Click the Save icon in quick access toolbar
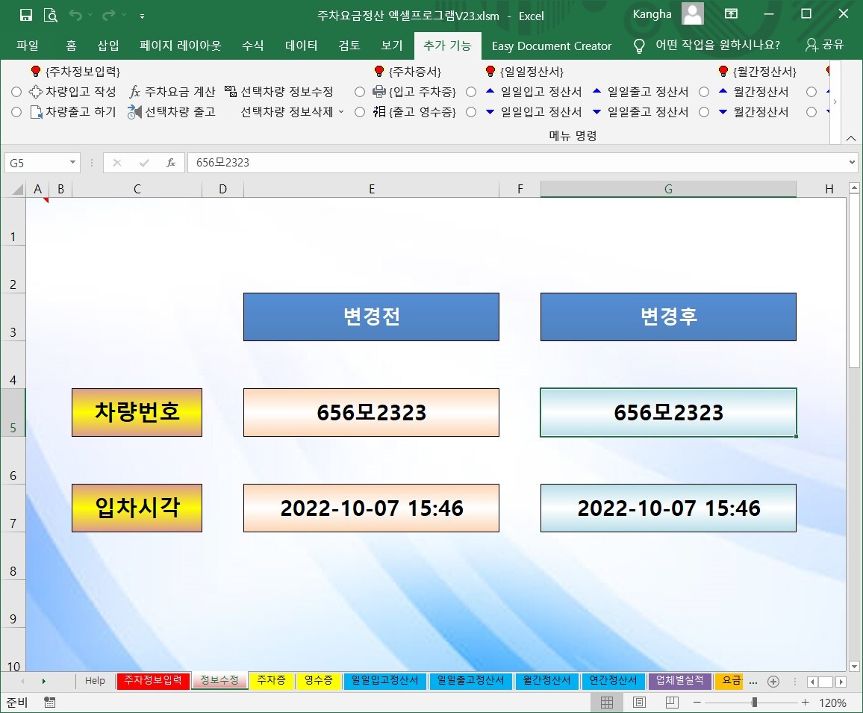This screenshot has height=713, width=863. pos(25,15)
